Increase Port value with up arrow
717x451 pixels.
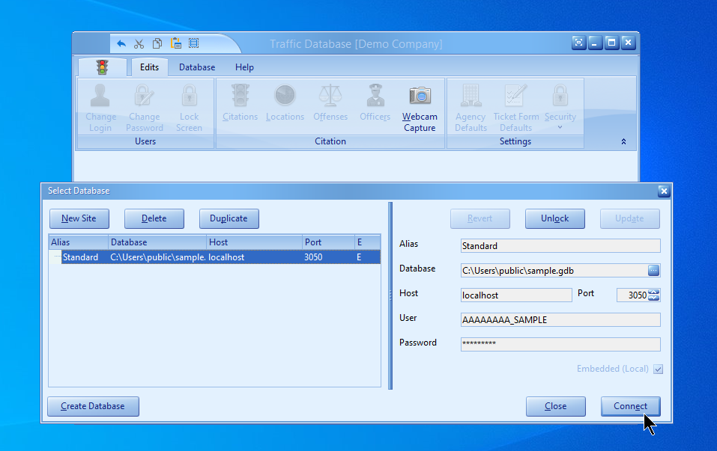click(x=654, y=292)
